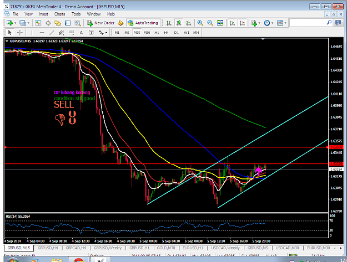This screenshot has height=262, width=347.
Task: Switch timeframe to H4
Action: pos(167,33)
